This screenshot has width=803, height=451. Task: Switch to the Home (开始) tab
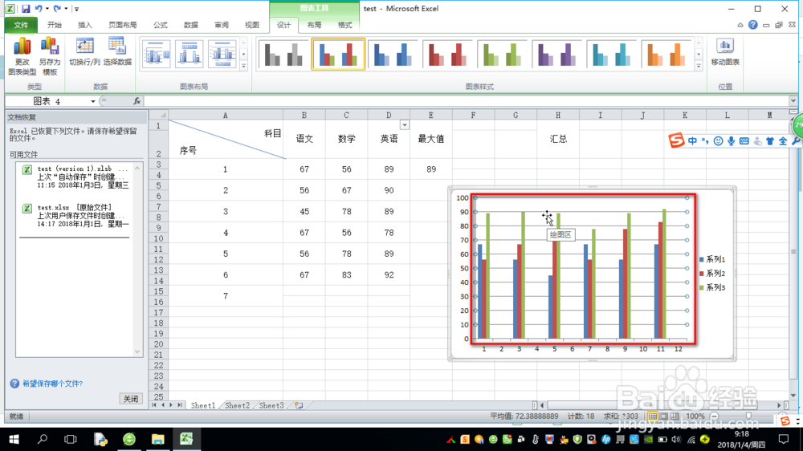click(55, 25)
